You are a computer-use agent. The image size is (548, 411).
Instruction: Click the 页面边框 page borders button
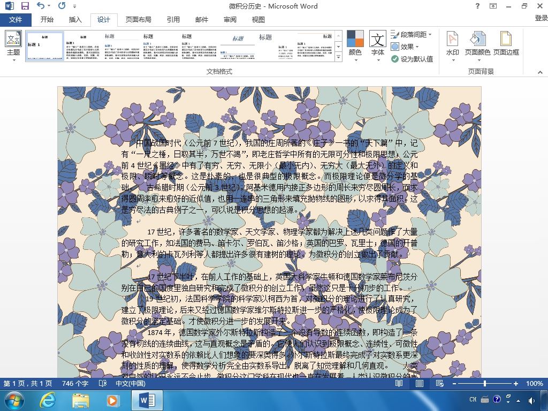click(506, 44)
